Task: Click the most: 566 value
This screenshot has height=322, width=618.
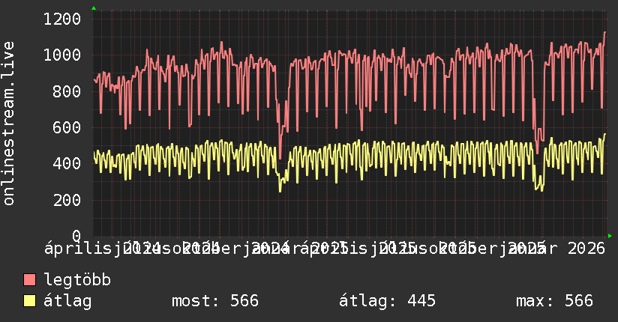Action: (215, 301)
